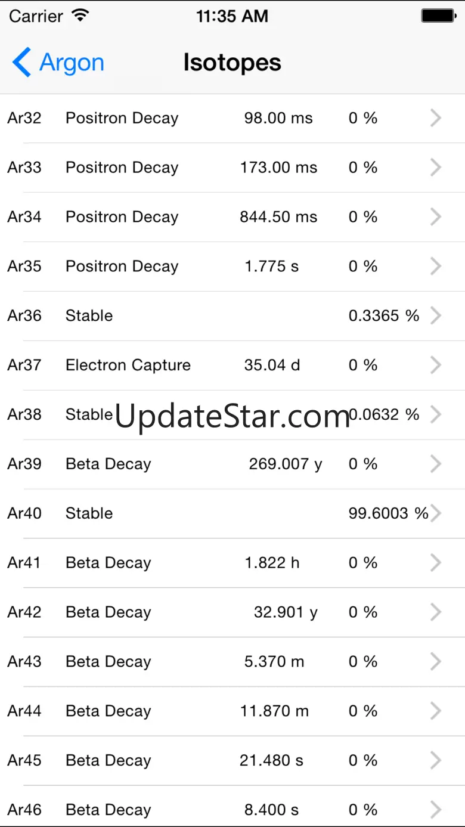Tap chevron on the Ar35 row
This screenshot has height=827, width=465.
click(x=436, y=266)
